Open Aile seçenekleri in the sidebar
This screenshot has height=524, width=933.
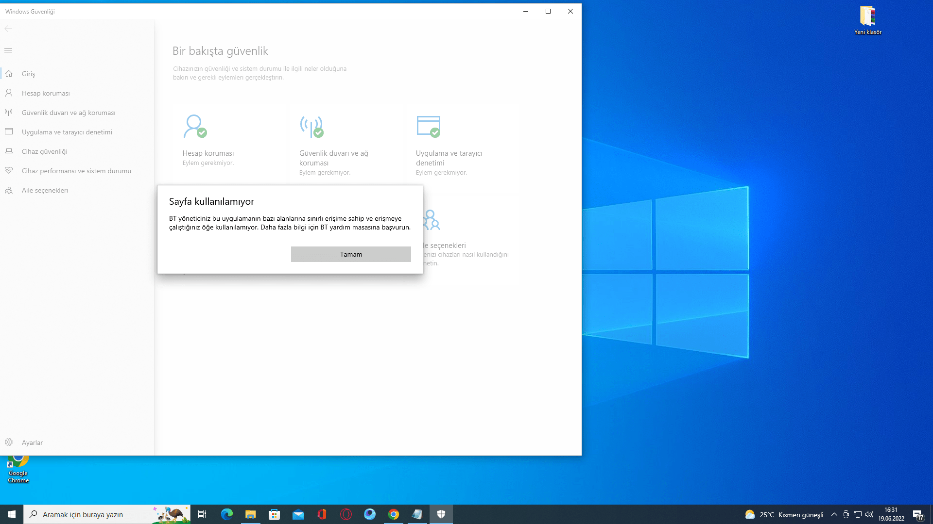pyautogui.click(x=77, y=190)
